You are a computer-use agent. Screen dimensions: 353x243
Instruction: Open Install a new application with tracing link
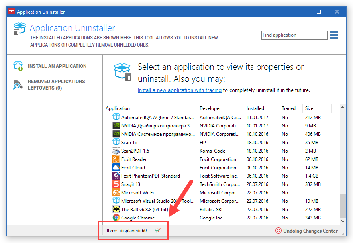(x=179, y=90)
